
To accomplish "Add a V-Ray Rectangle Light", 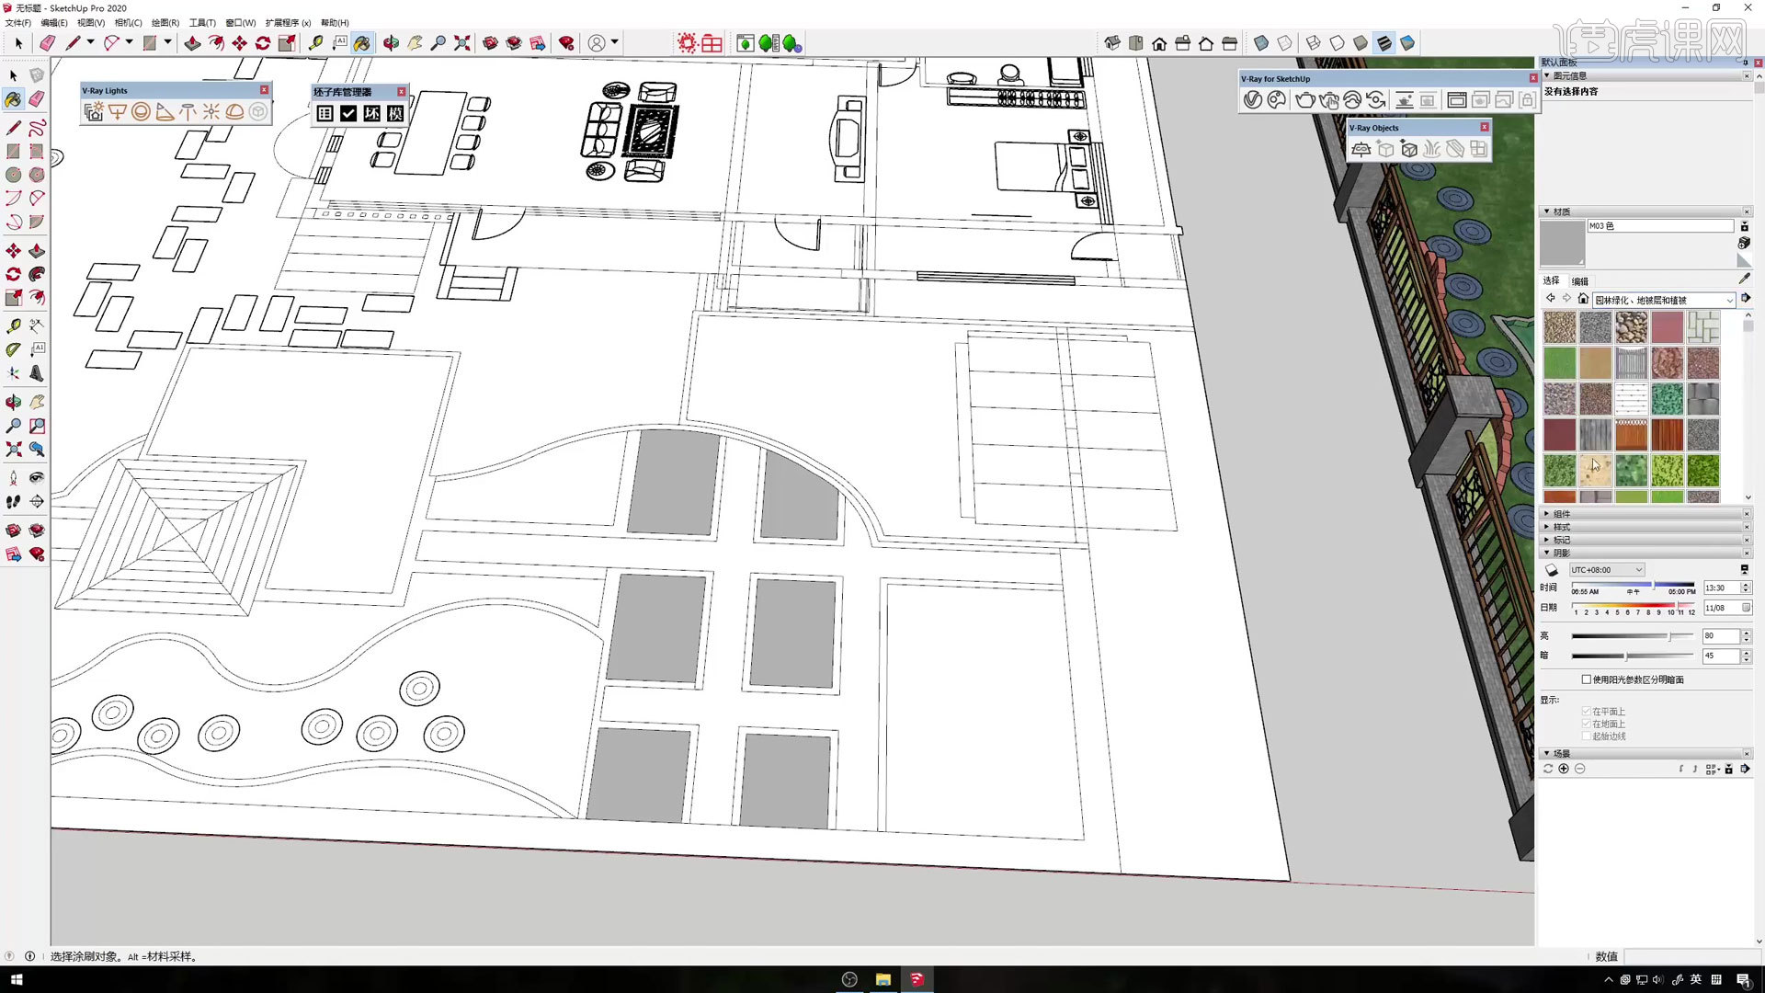I will coord(118,112).
